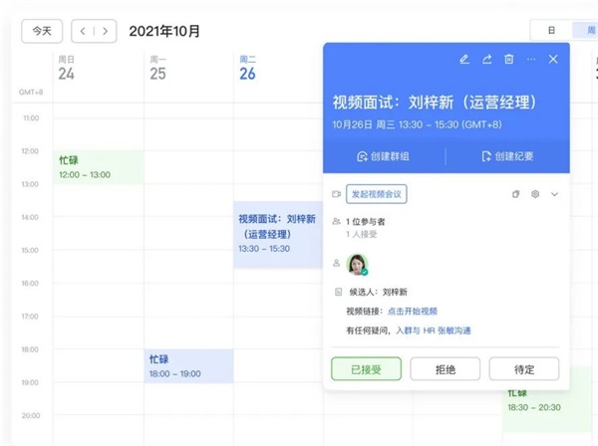Click participant avatar thumbnail

tap(357, 264)
